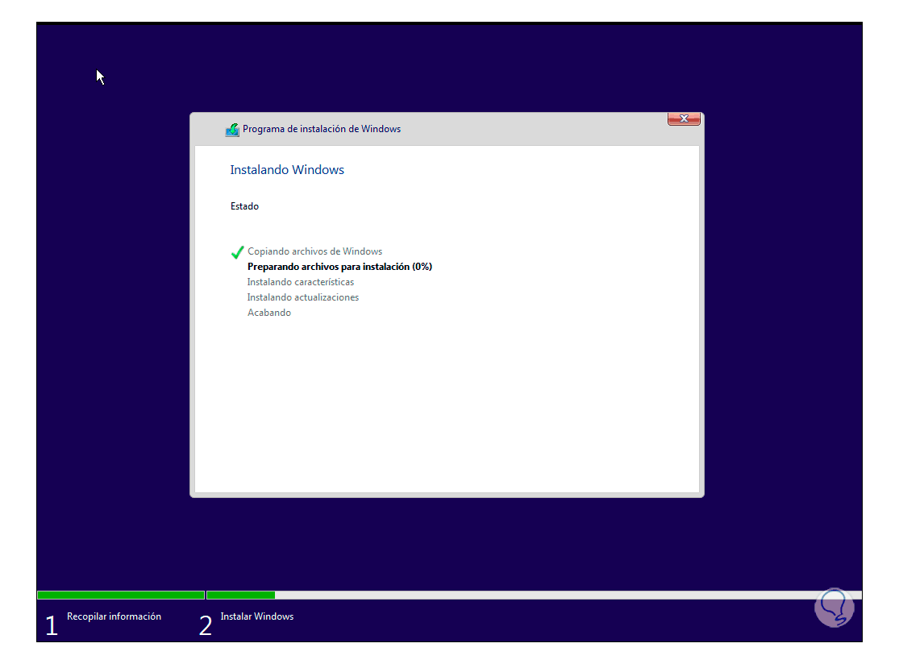Close the Windows setup dialog

coord(684,118)
